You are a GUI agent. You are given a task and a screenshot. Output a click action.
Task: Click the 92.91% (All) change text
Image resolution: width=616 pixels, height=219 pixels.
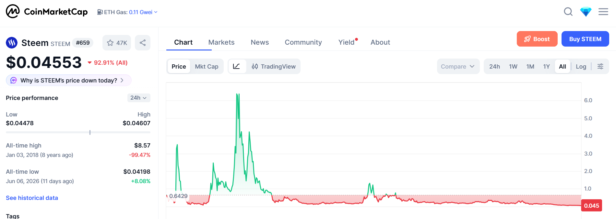point(108,62)
